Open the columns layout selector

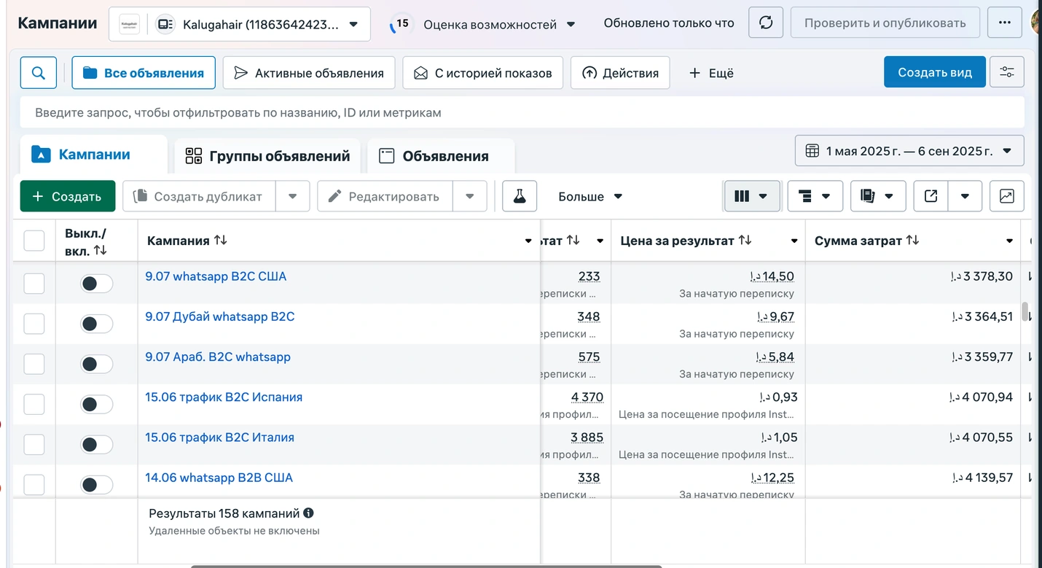pyautogui.click(x=751, y=196)
